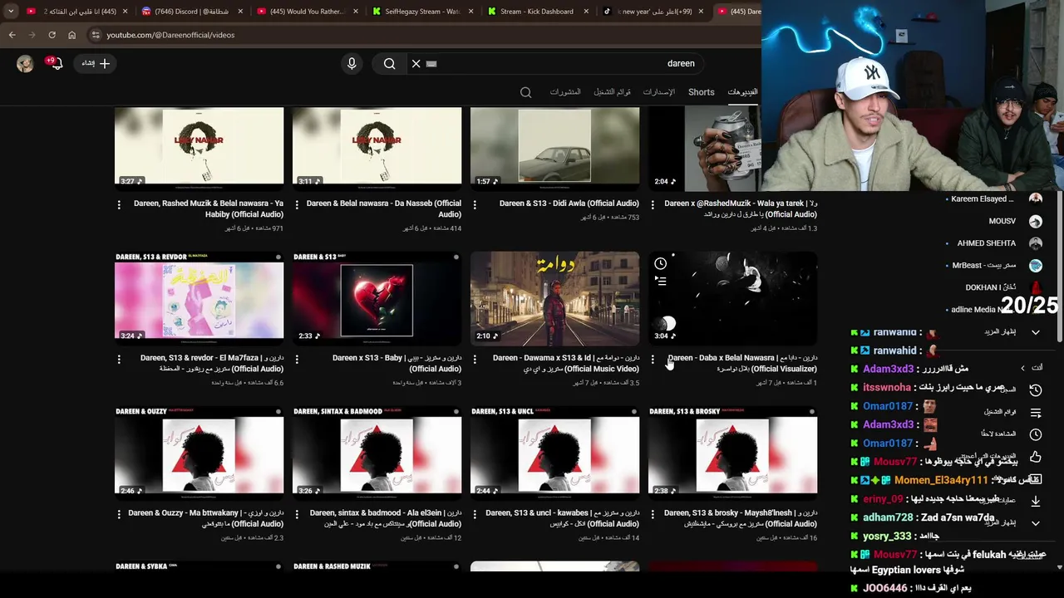Open the on-screen keyboard icon in search

[x=431, y=64]
